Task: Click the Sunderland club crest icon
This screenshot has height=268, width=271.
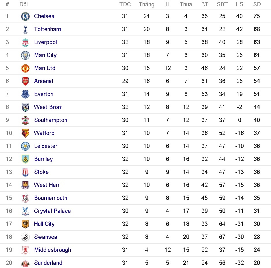Action: tap(25, 263)
